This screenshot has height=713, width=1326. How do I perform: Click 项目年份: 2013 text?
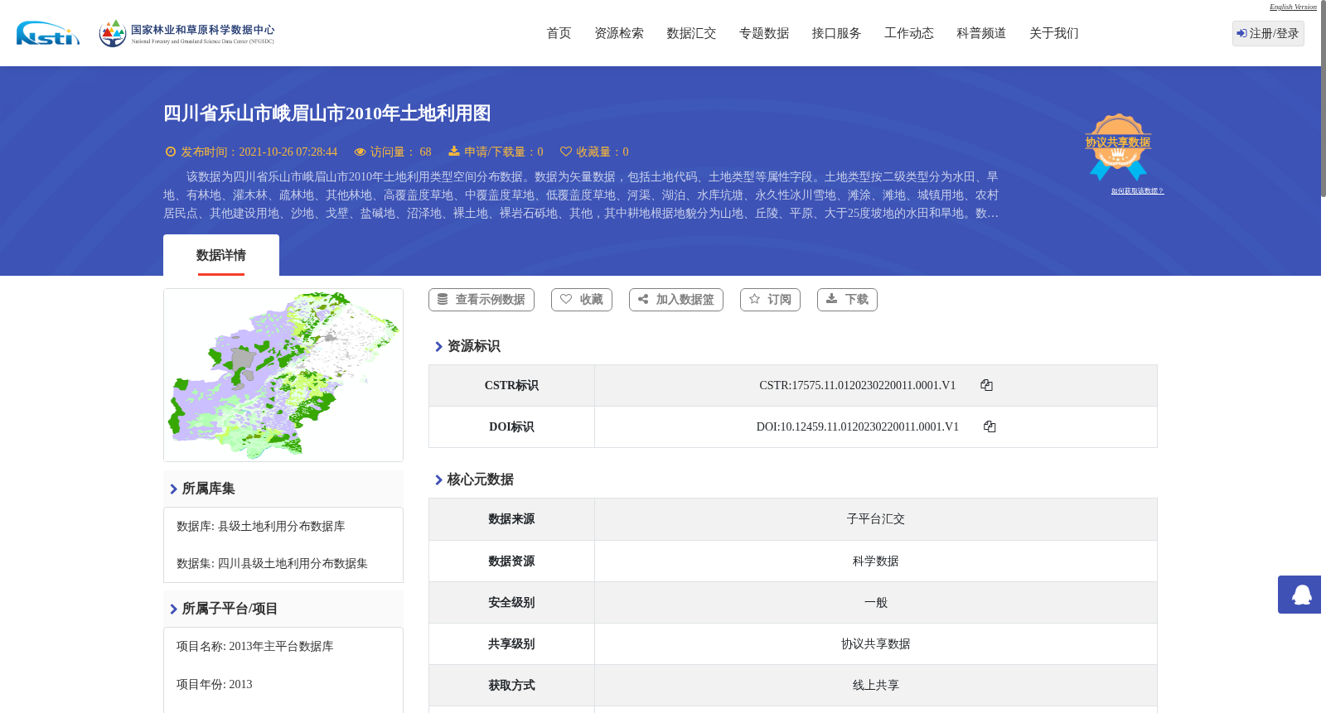pos(214,685)
